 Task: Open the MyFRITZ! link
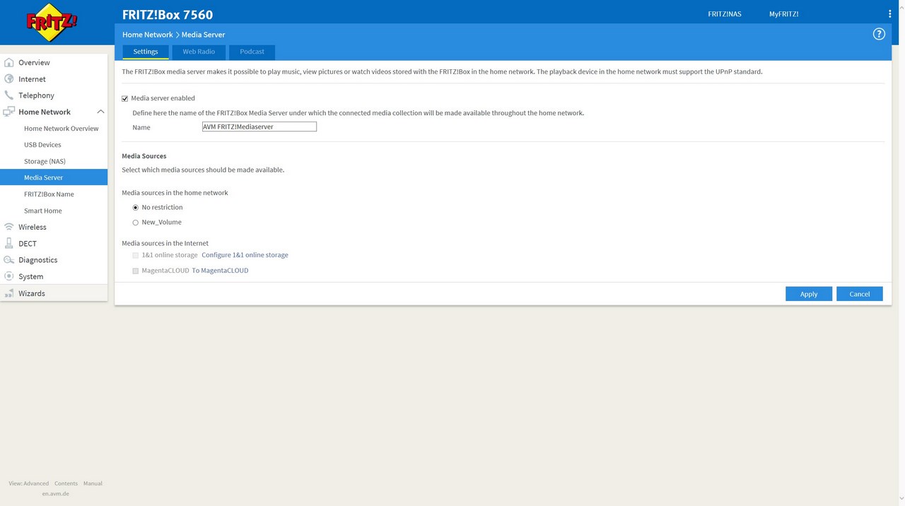[x=784, y=14]
